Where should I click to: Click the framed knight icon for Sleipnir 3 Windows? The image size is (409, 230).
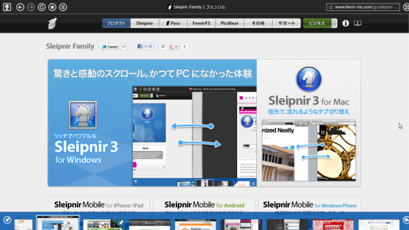coord(82,115)
